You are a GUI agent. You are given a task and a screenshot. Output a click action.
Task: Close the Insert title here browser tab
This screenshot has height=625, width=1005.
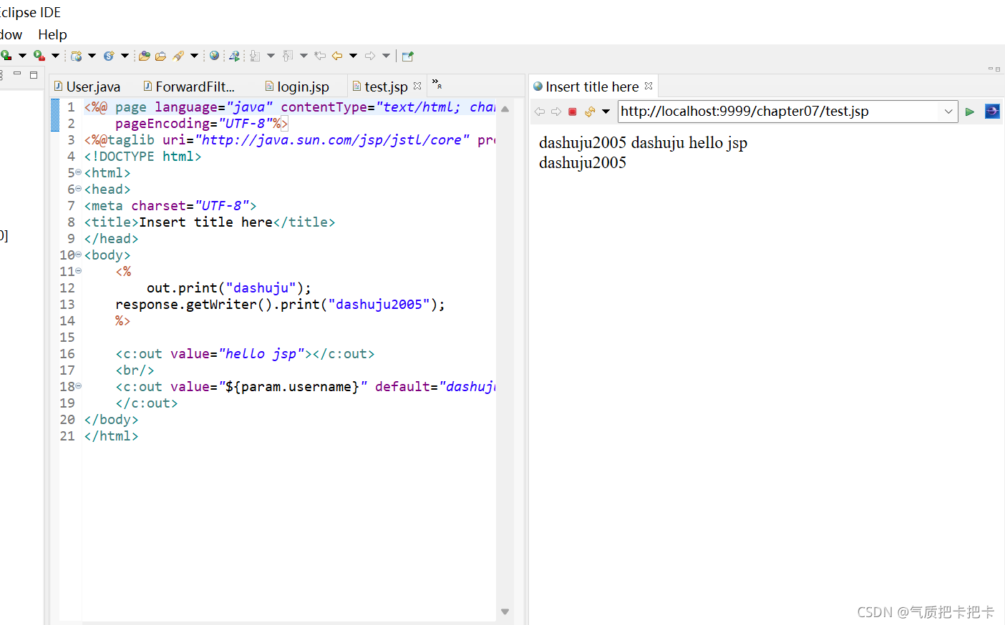649,86
